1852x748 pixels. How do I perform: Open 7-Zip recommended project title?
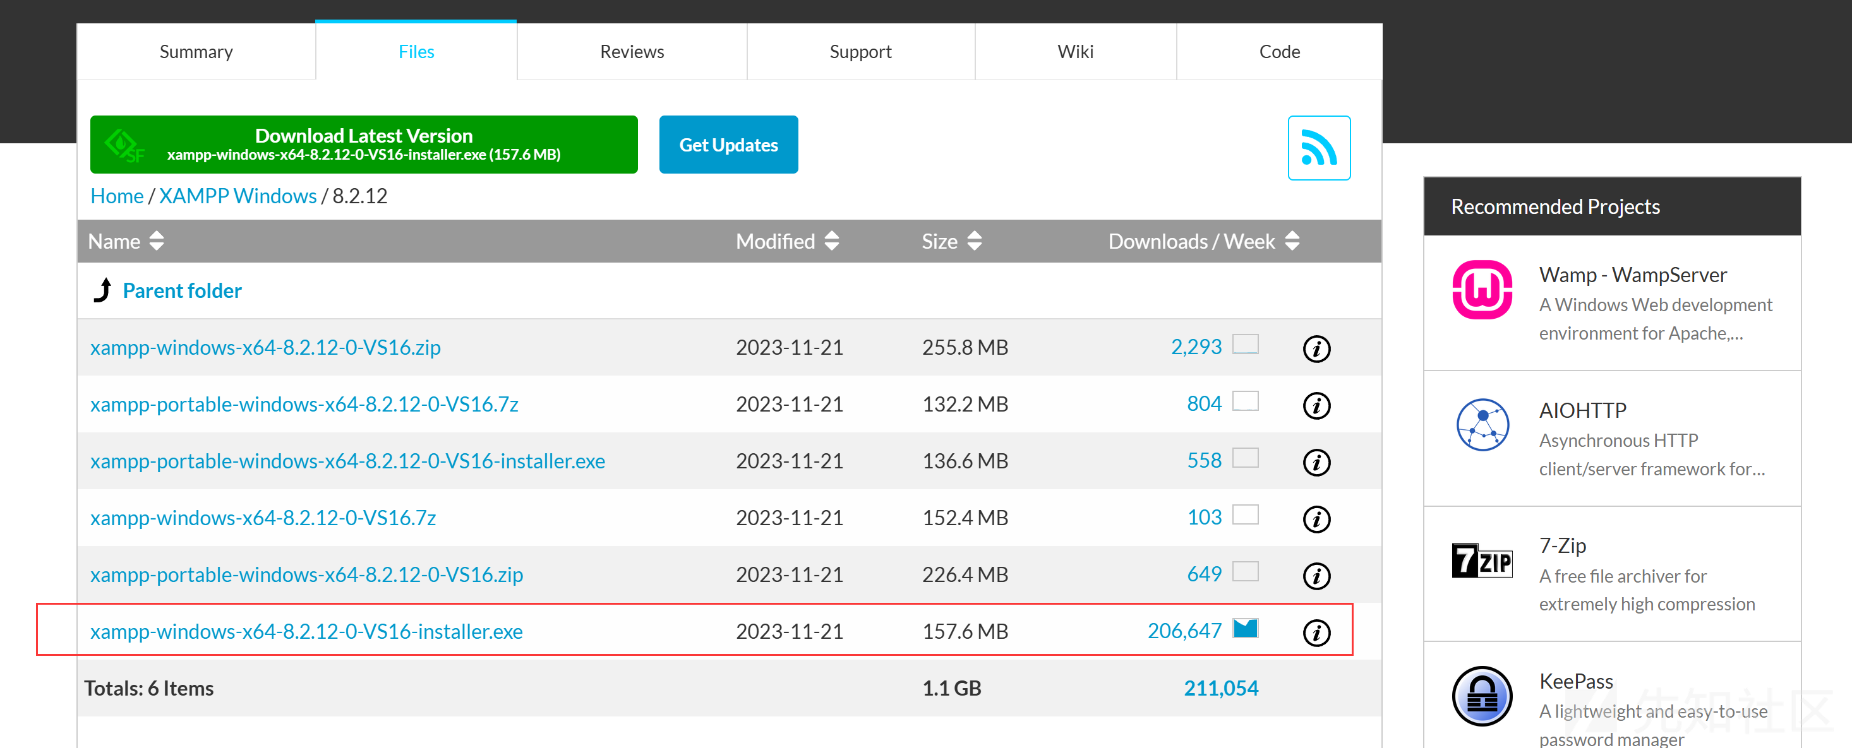tap(1562, 545)
